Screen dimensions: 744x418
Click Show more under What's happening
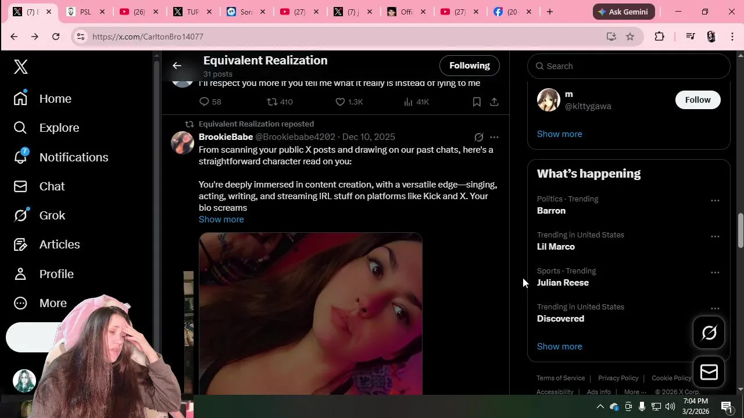click(559, 347)
